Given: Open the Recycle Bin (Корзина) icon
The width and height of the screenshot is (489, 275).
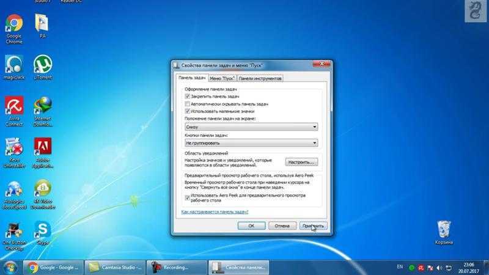Looking at the screenshot, I should pyautogui.click(x=444, y=233).
